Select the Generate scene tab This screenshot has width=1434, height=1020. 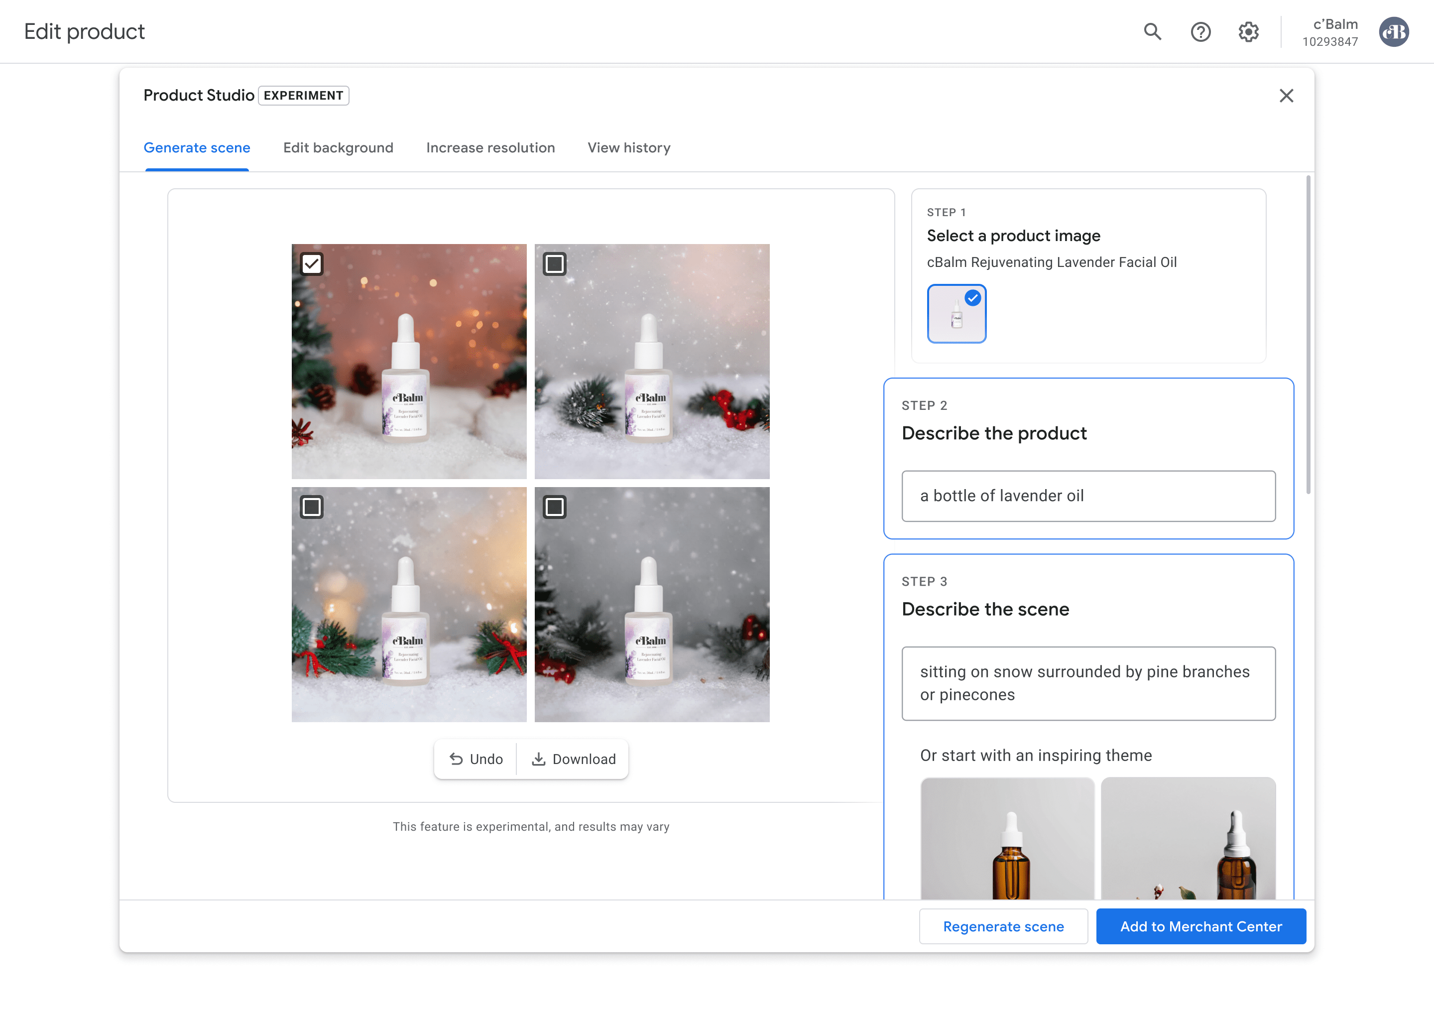point(197,147)
